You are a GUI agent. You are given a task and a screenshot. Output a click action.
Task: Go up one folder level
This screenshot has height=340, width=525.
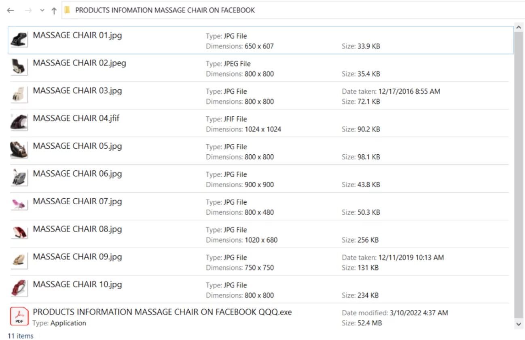[x=54, y=11]
